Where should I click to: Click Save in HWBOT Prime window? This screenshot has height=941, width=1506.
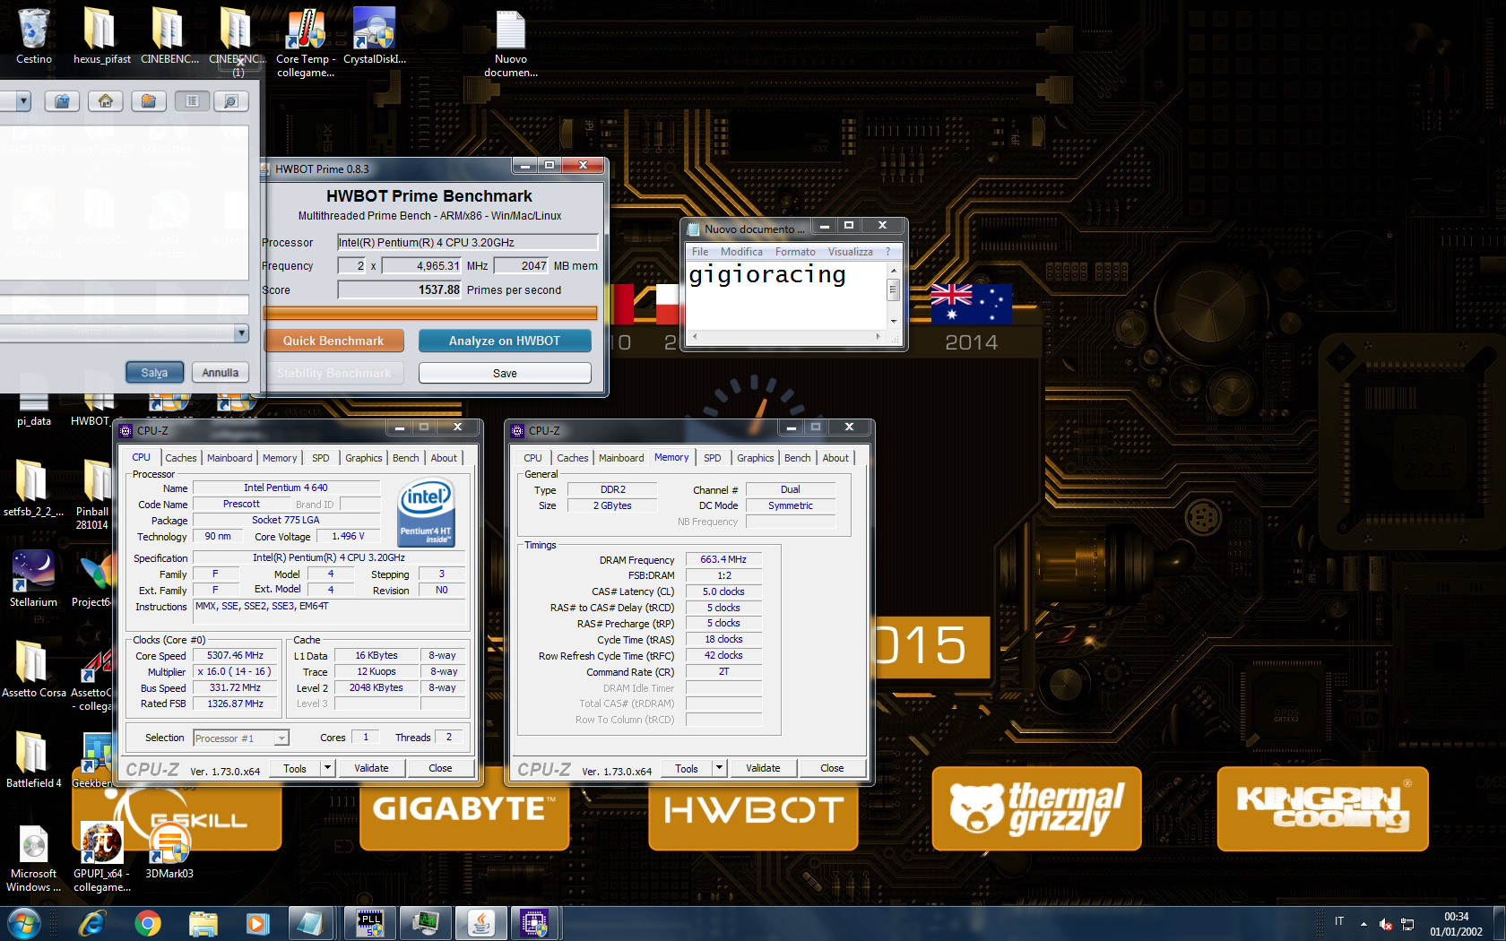point(505,373)
